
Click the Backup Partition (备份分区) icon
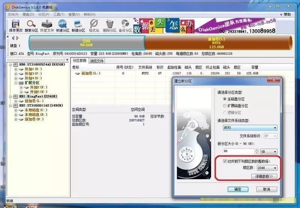125,26
